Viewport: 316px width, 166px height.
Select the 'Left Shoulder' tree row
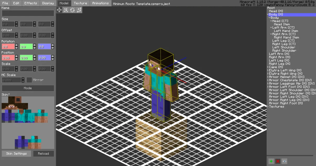(284, 47)
